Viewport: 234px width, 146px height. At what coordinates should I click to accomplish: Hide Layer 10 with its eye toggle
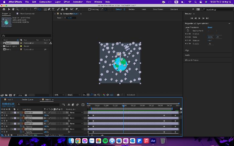coord(2,113)
